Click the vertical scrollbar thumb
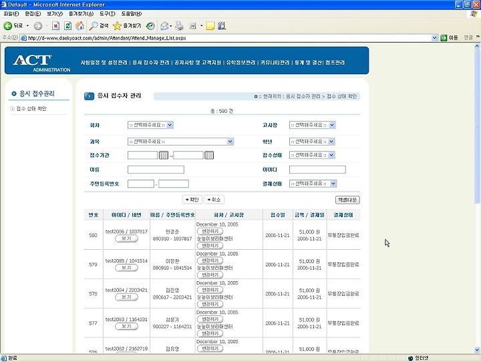Screen dimensions: 481x362 [x=477, y=126]
